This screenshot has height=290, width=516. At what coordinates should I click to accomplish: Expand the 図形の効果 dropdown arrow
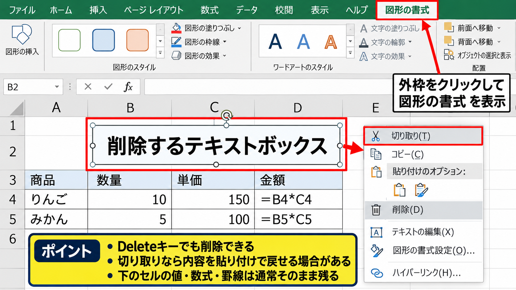225,56
